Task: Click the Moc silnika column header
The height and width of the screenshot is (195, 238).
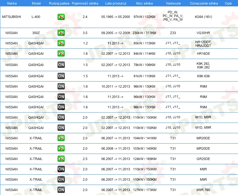Action: tap(145, 3)
